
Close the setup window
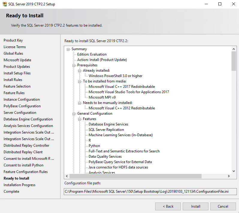point(234,4)
